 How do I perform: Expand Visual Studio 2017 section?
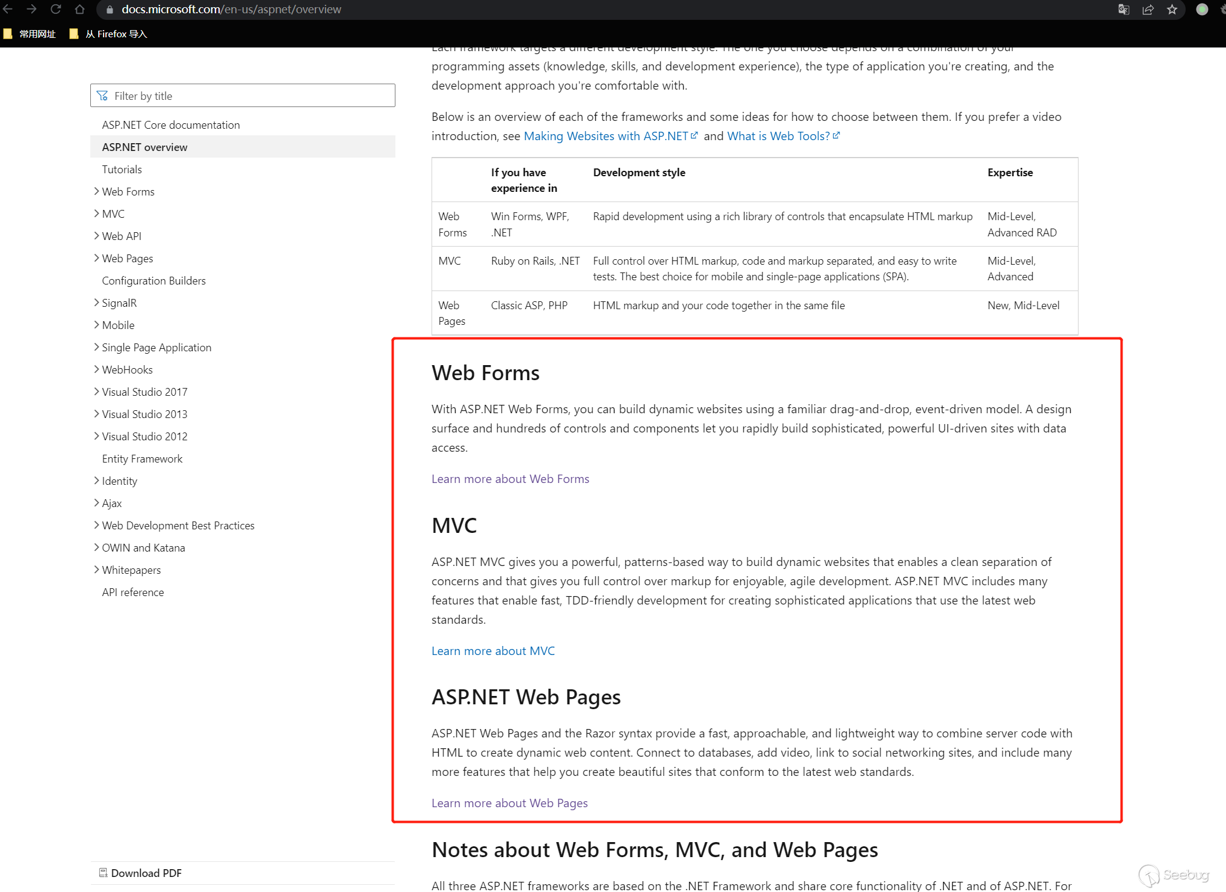pyautogui.click(x=96, y=392)
